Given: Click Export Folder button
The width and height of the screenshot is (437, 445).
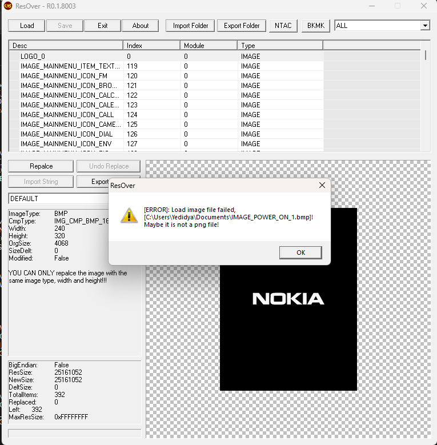Looking at the screenshot, I should (242, 26).
